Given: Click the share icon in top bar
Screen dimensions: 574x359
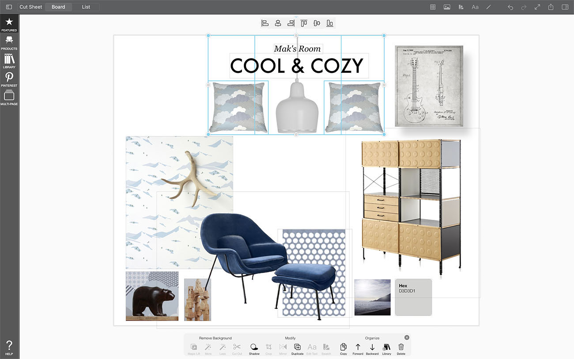Looking at the screenshot, I should [x=551, y=7].
